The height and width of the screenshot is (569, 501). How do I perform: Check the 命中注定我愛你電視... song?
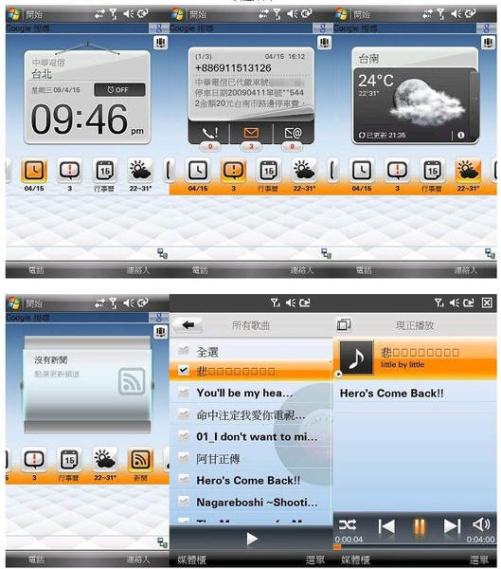184,414
